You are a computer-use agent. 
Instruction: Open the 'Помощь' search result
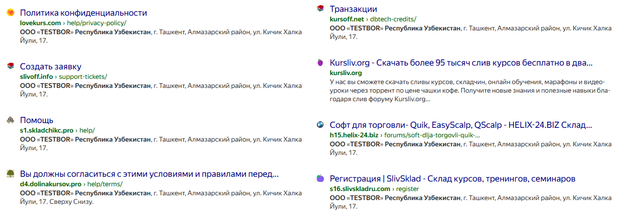pos(37,120)
